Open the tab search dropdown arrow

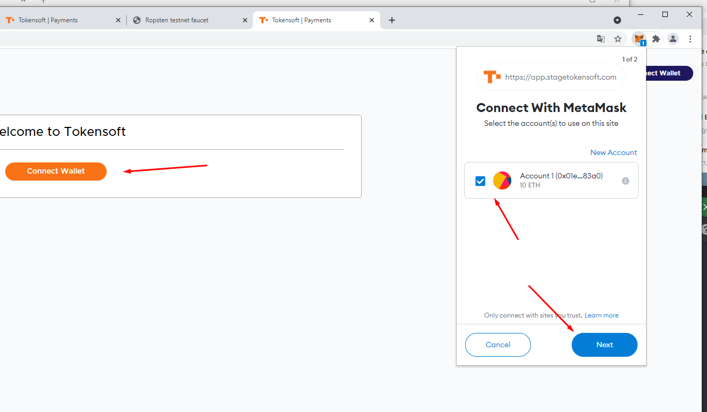tap(617, 20)
